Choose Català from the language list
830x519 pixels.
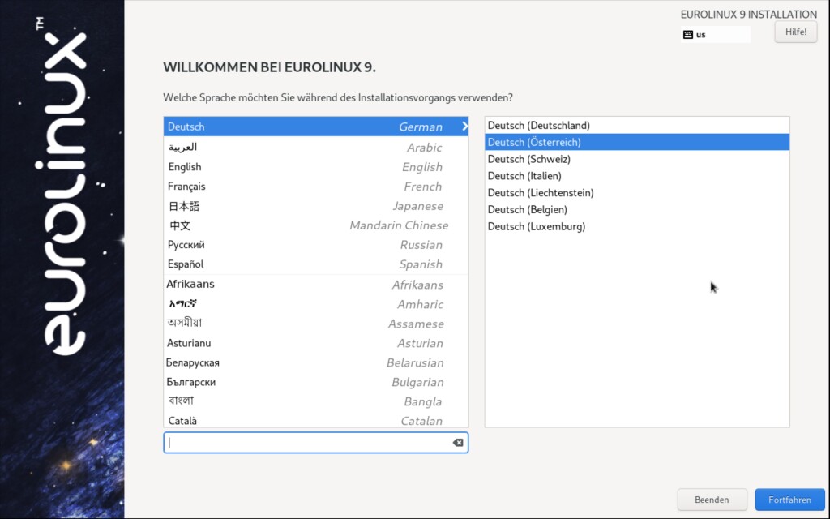tap(316, 421)
